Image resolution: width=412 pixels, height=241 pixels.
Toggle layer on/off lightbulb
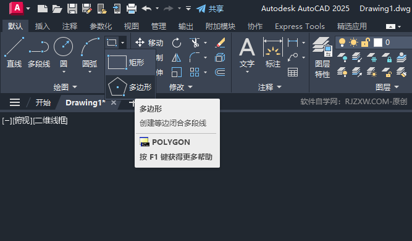tap(342, 43)
